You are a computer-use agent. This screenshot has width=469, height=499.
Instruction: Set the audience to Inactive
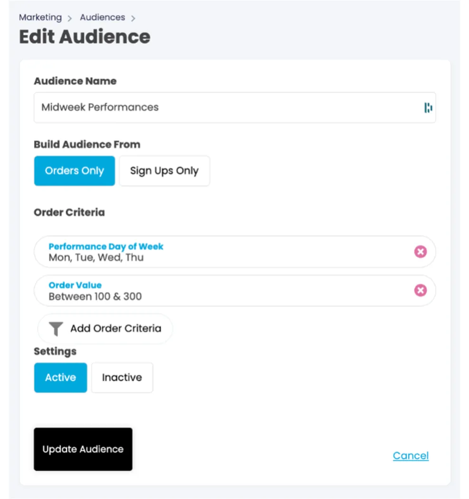[122, 378]
